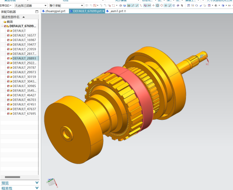
Task: Toggle the Midpoint snap icon
Action: (137, 5)
